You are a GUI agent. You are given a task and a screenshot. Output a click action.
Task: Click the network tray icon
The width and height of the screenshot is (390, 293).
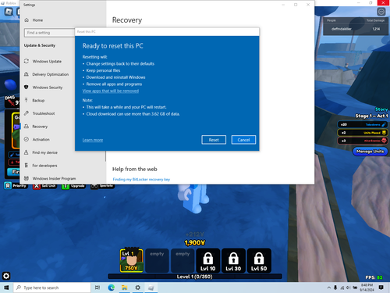[342, 288]
